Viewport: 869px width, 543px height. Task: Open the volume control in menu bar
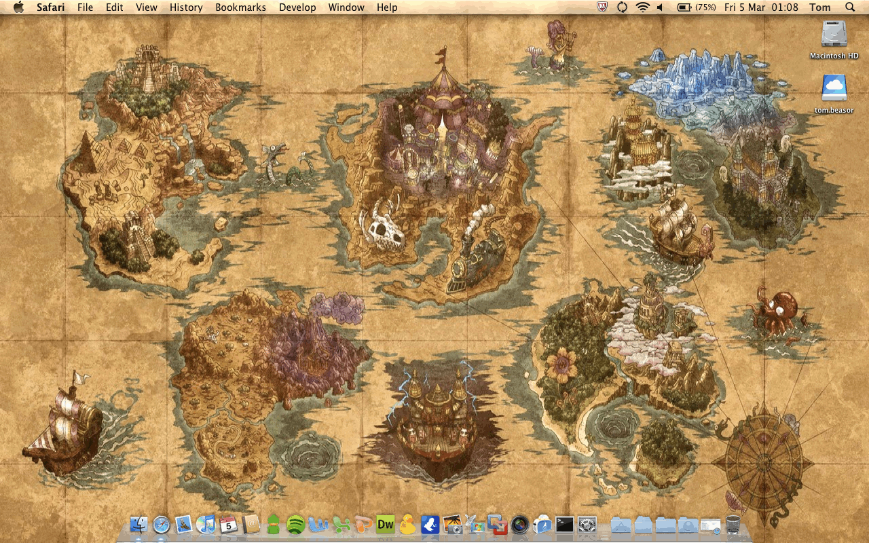pos(661,7)
